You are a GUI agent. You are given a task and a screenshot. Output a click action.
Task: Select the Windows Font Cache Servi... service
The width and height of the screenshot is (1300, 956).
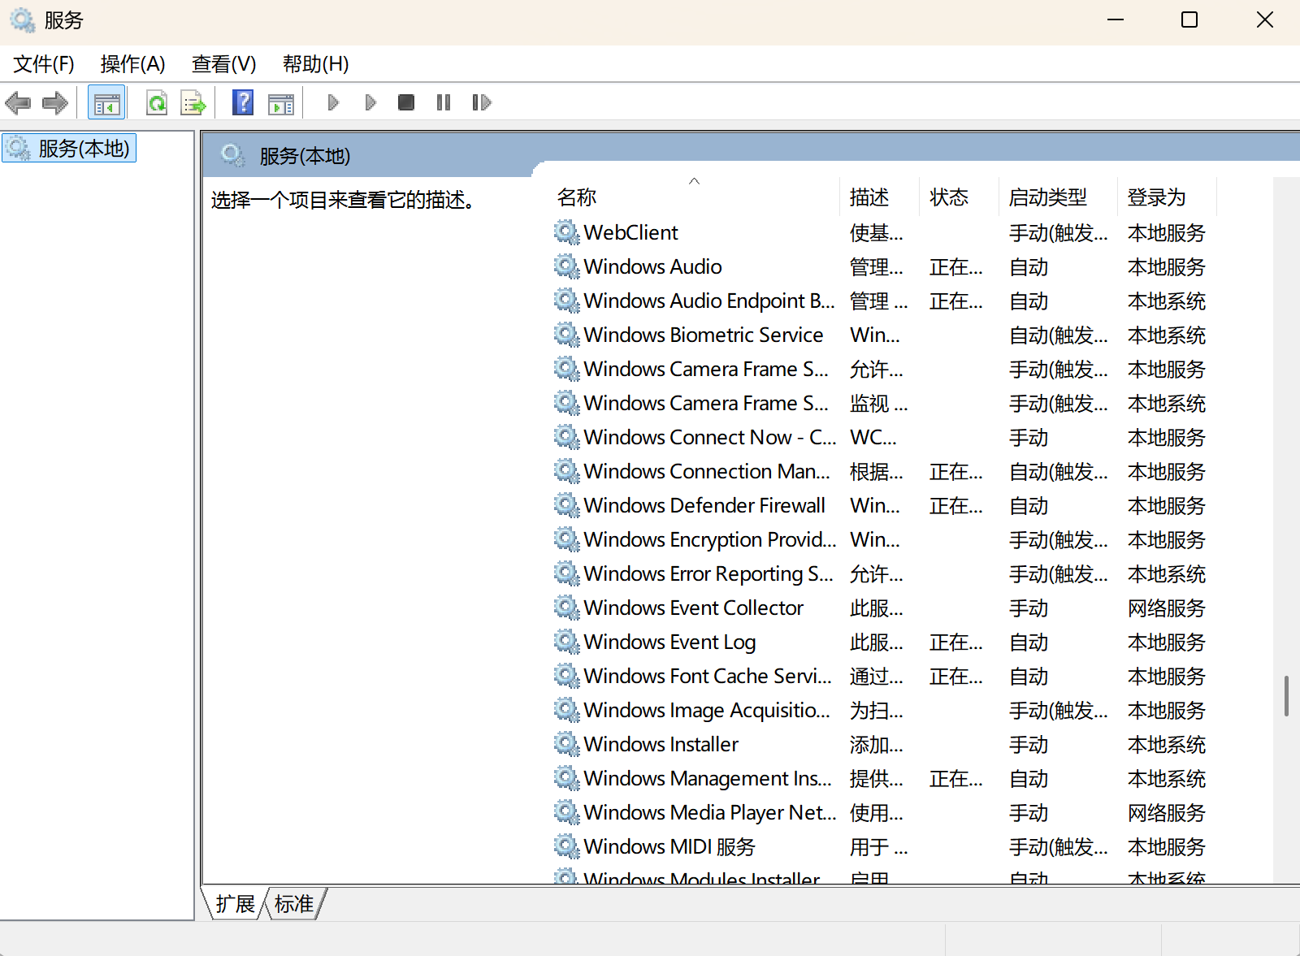point(708,676)
